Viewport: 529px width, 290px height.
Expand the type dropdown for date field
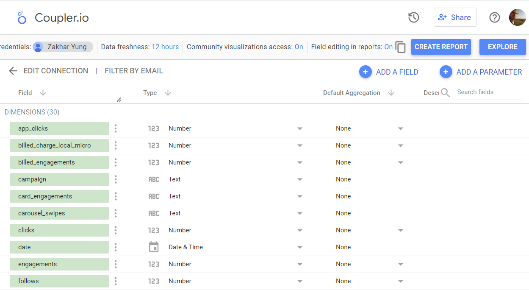(300, 247)
